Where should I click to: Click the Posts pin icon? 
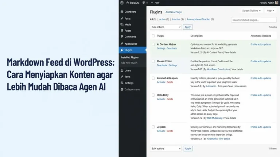[x=122, y=19]
